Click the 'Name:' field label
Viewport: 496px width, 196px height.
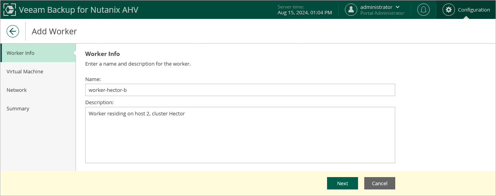93,79
